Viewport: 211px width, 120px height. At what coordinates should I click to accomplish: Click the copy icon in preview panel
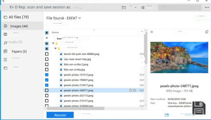coord(207,32)
